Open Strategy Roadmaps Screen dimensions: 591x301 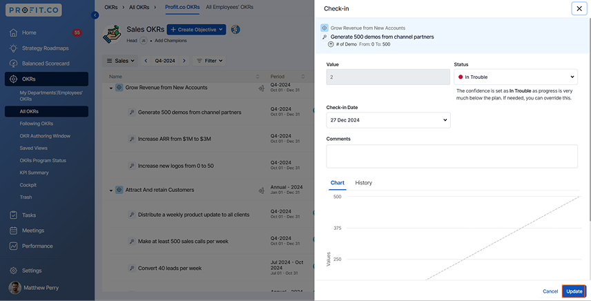[45, 48]
